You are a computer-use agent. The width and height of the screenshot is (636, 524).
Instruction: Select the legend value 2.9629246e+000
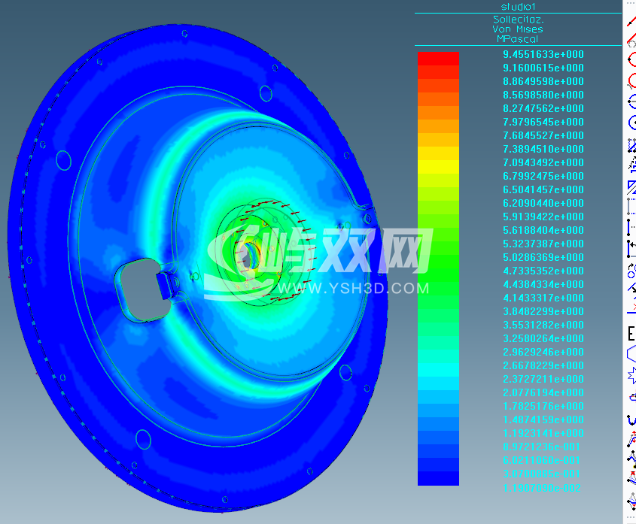[543, 352]
